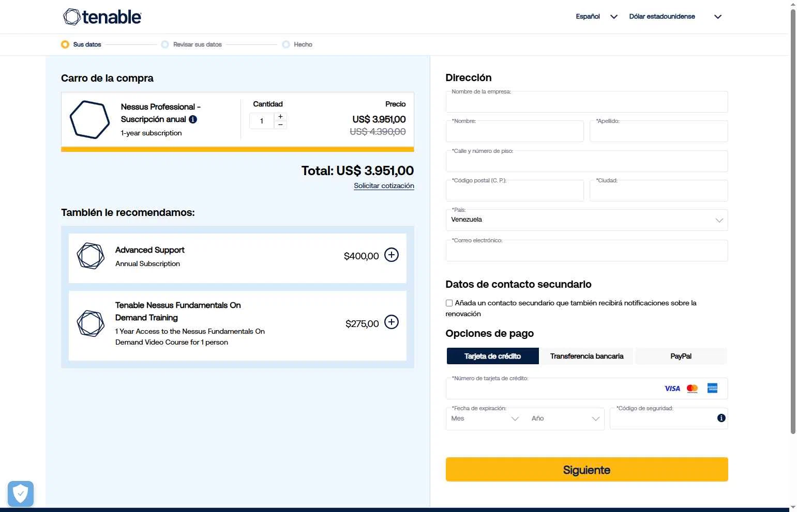Click the Annual Subscription text
797x512 pixels.
(x=147, y=263)
